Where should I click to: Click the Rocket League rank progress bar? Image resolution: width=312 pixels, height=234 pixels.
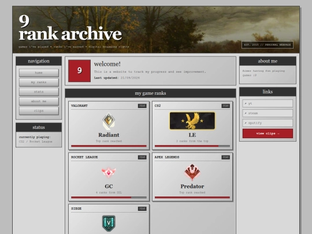(x=109, y=198)
